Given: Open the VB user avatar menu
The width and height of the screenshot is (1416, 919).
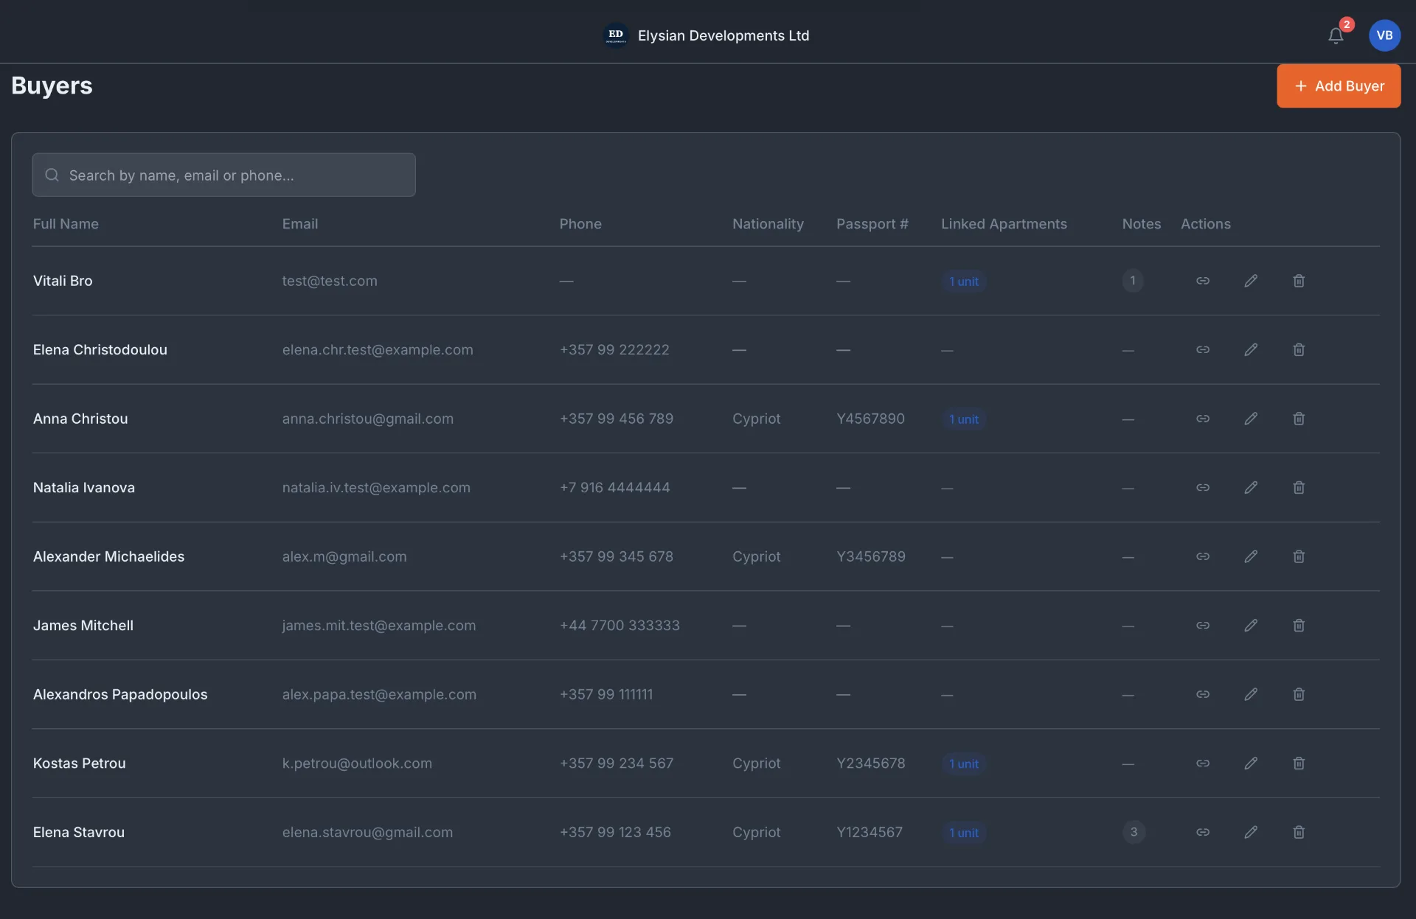Looking at the screenshot, I should [x=1384, y=35].
